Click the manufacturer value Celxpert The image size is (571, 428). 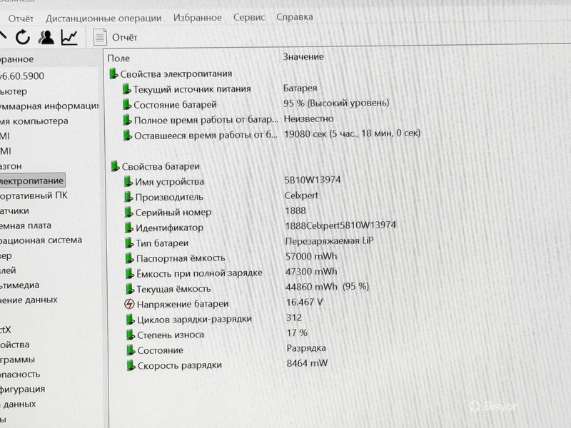pos(301,195)
